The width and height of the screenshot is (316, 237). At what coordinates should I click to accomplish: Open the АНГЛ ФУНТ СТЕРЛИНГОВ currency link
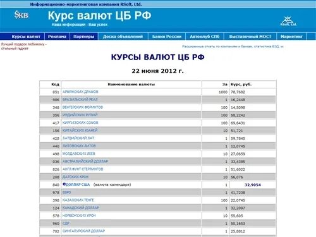tap(83, 169)
